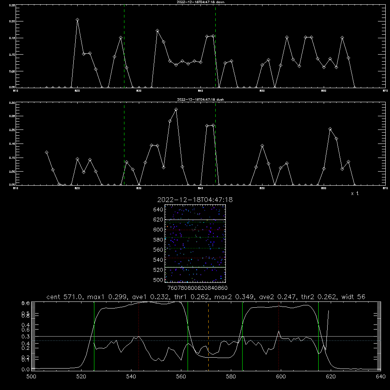Click the highest diamond marker in dawn plot

77,19
